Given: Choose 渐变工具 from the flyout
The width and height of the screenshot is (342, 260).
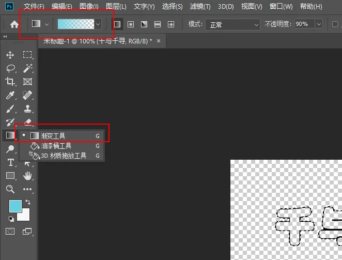Looking at the screenshot, I should [x=61, y=136].
